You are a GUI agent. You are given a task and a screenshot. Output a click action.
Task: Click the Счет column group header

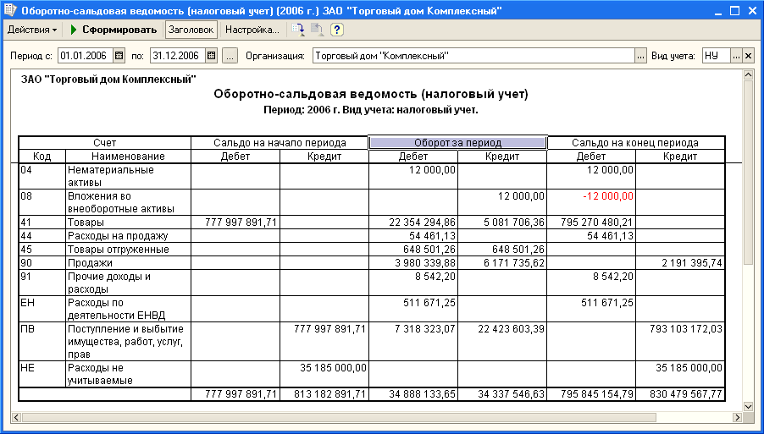pyautogui.click(x=105, y=143)
